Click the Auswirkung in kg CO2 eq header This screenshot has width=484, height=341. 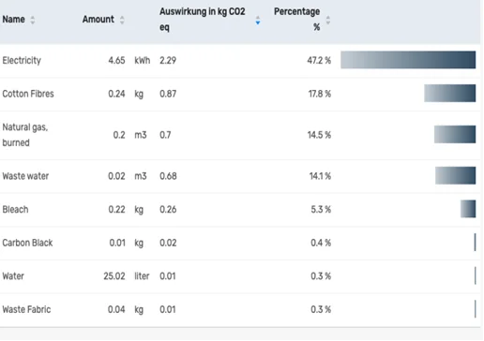[x=203, y=20]
